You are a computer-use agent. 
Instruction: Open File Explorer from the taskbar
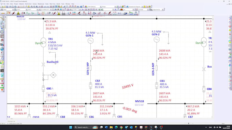coord(111,127)
